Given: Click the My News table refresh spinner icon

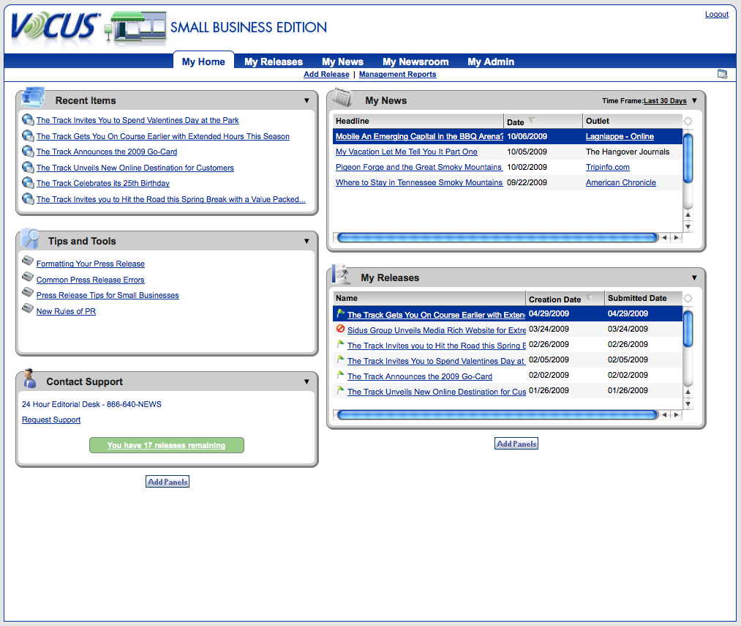Looking at the screenshot, I should click(688, 121).
